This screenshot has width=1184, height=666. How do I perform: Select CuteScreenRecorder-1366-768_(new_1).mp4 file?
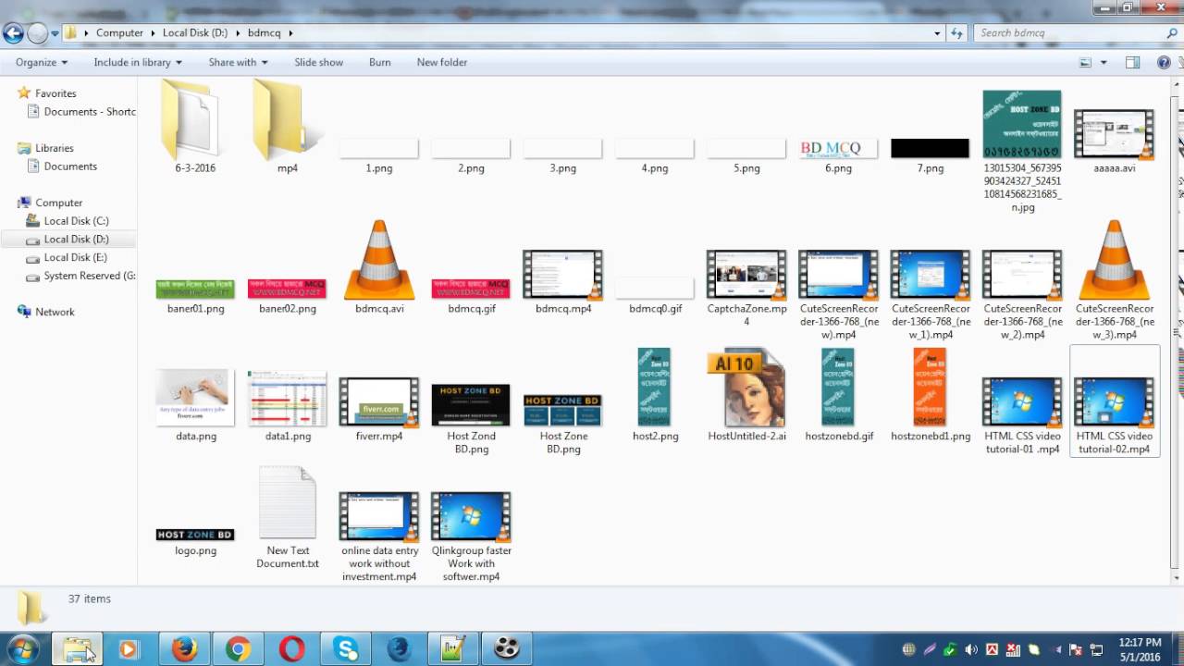click(x=931, y=295)
